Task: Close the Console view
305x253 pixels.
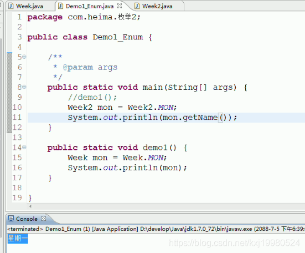Action: (44, 219)
